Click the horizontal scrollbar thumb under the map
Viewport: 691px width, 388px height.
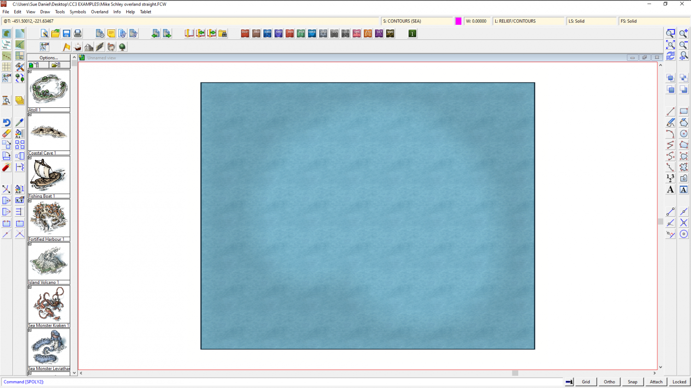click(515, 373)
